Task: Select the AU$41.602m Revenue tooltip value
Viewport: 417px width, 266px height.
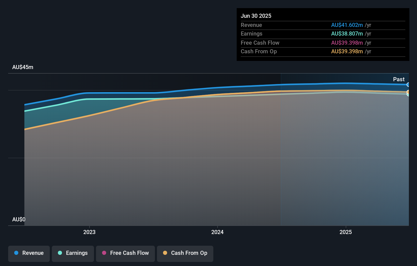Action: coord(347,25)
